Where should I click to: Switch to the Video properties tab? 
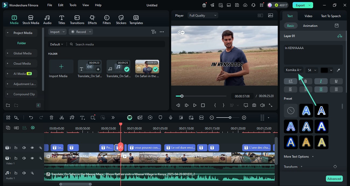coord(308,16)
